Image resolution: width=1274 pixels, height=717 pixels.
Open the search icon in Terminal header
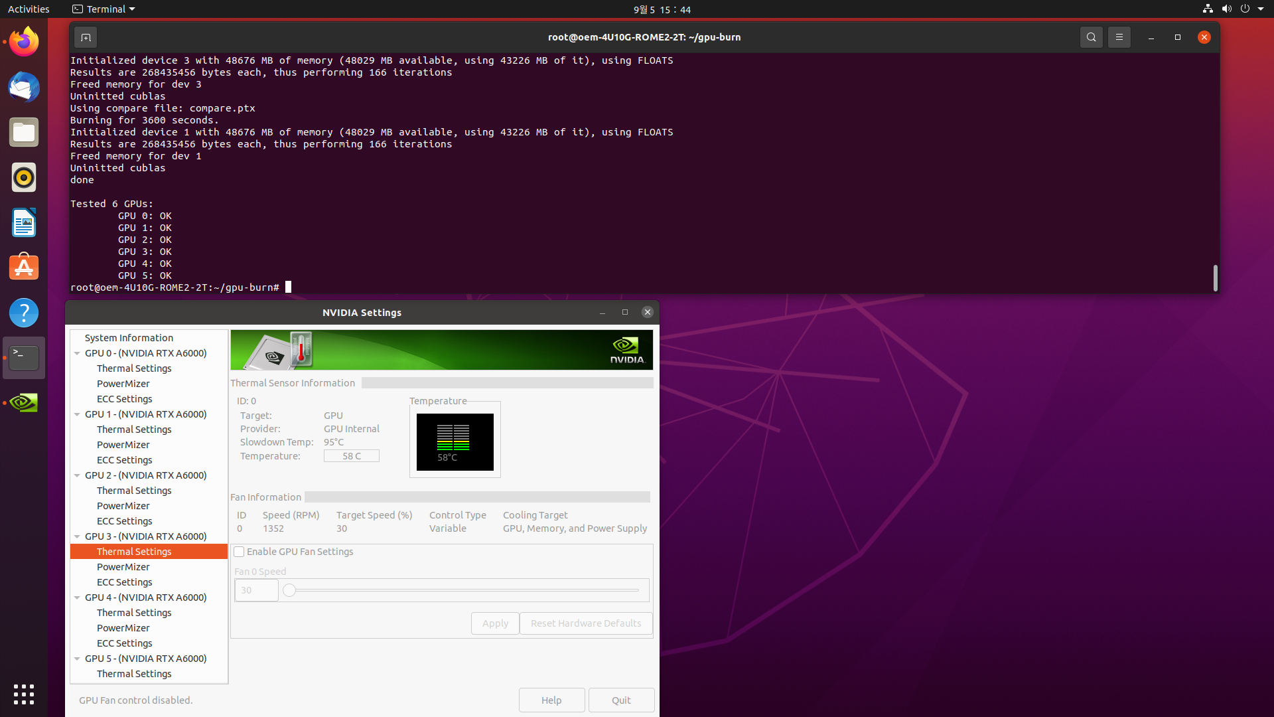tap(1091, 37)
